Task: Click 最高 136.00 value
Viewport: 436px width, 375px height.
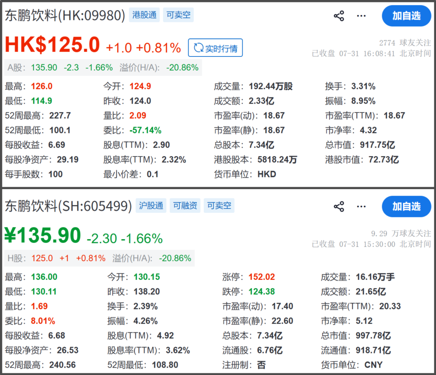Action: (44, 277)
